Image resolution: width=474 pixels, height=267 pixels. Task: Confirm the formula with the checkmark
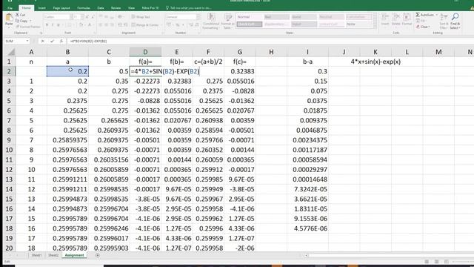click(52, 42)
